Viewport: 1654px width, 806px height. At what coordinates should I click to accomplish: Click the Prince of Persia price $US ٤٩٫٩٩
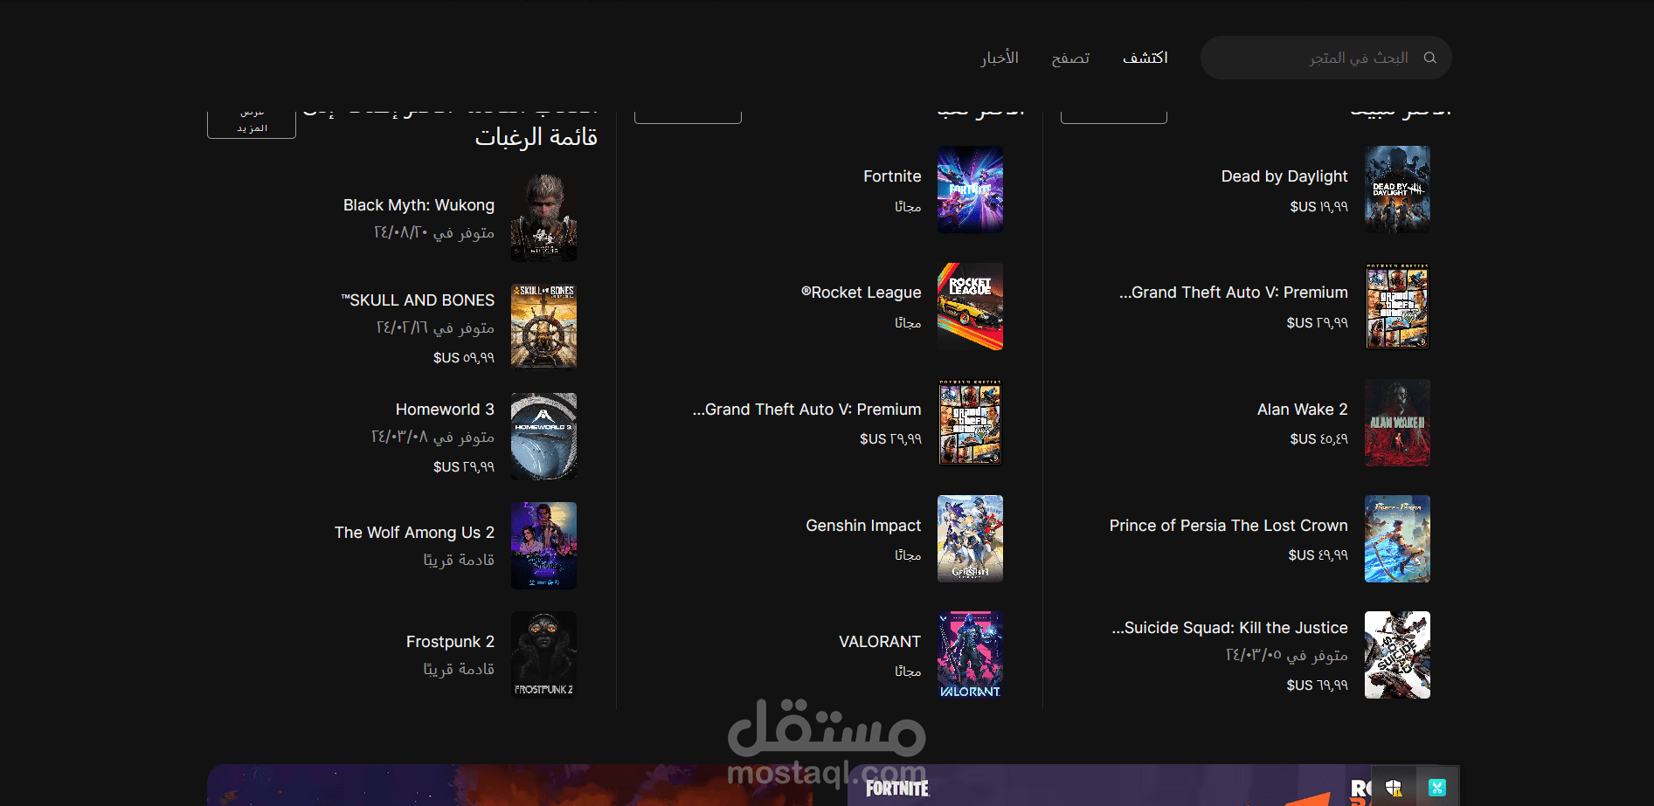point(1318,555)
